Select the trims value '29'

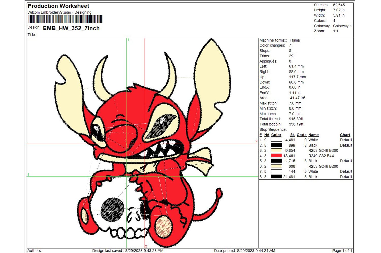tap(291, 56)
